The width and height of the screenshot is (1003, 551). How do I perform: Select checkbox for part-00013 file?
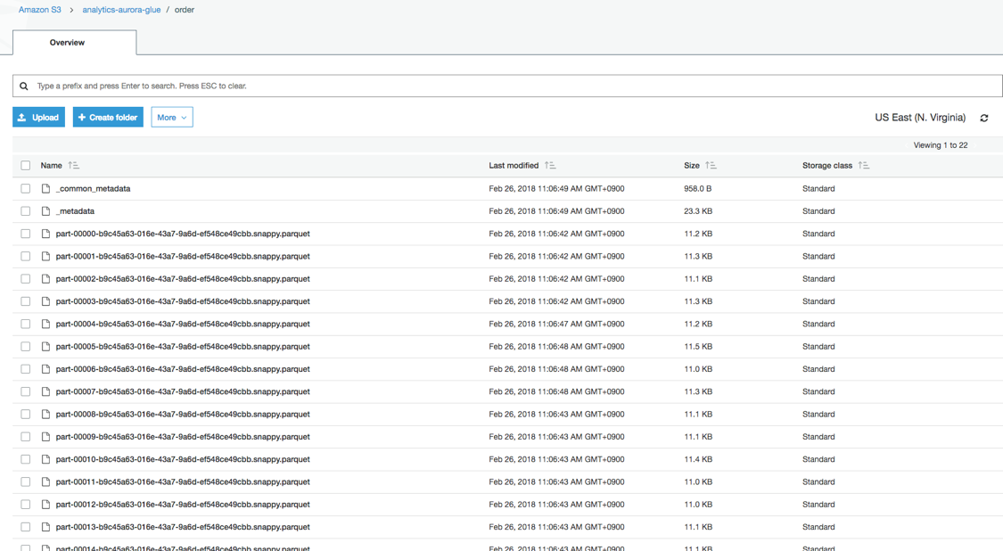(x=26, y=527)
